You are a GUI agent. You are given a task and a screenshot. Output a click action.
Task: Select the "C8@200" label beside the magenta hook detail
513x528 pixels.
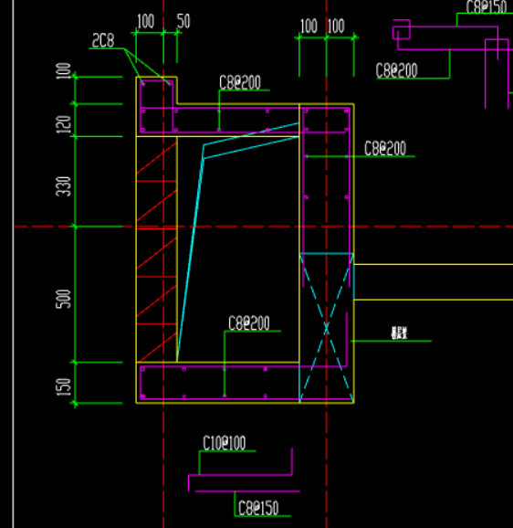(x=396, y=70)
